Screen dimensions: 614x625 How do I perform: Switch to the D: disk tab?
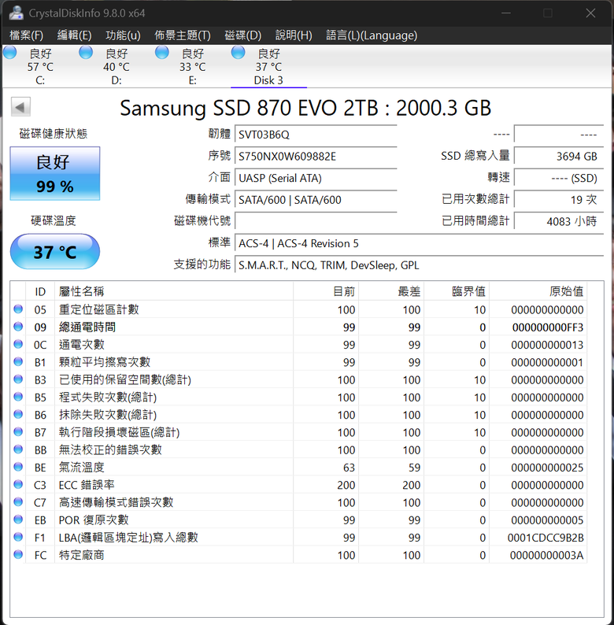116,67
